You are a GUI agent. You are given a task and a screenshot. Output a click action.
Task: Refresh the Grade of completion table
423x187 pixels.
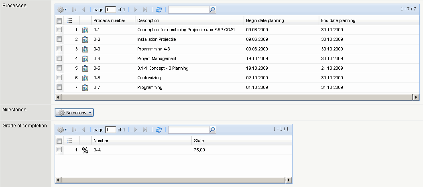(x=159, y=130)
